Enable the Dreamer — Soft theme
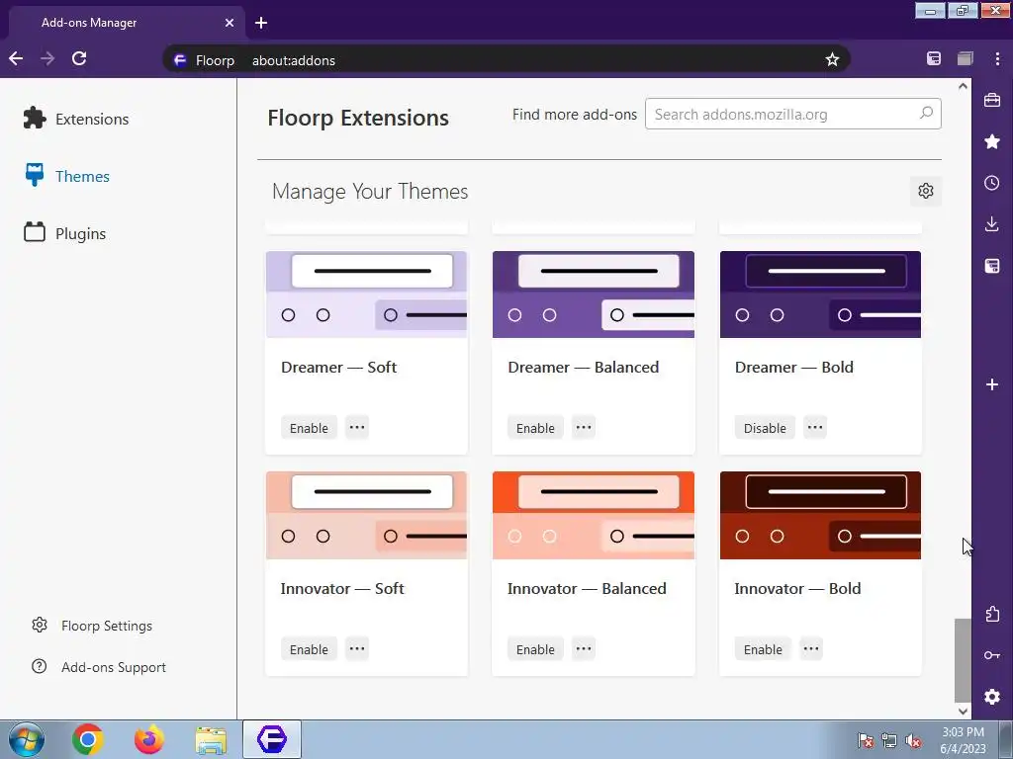This screenshot has width=1013, height=759. click(309, 428)
